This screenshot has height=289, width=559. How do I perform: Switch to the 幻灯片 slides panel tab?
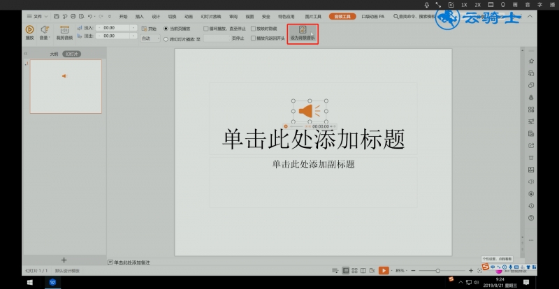point(72,54)
